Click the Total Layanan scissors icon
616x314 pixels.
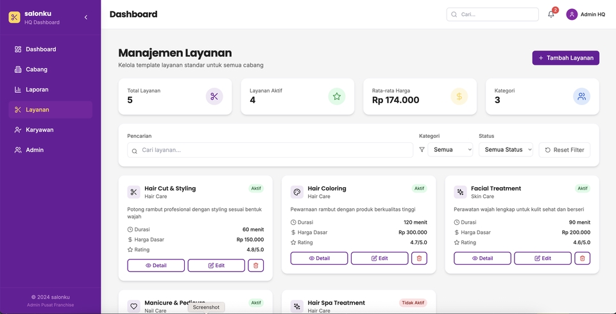[x=214, y=97]
